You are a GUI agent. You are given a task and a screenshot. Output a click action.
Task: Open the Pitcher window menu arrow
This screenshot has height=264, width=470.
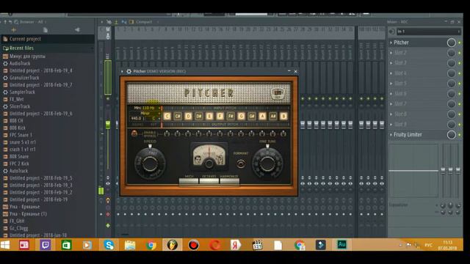[122, 71]
